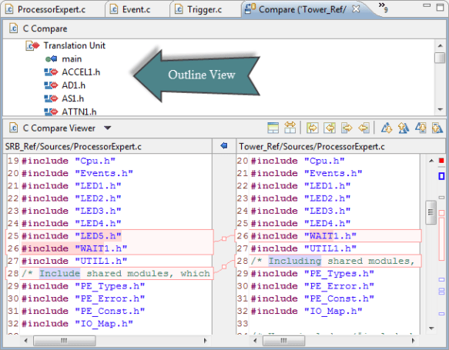449x350 pixels.
Task: Open the C Compare Viewer dropdown arrow
Action: coord(107,128)
